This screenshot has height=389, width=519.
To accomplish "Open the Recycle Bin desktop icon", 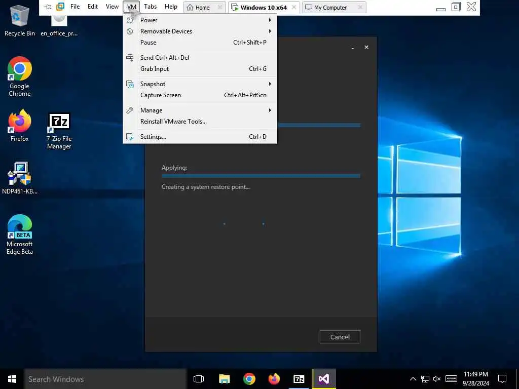I will tap(20, 20).
